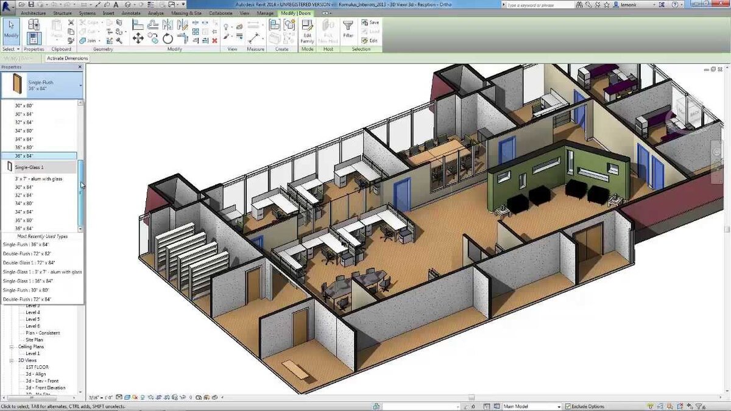Switch to the Massing & Site tab
Viewport: 731px width, 411px height.
[x=188, y=13]
